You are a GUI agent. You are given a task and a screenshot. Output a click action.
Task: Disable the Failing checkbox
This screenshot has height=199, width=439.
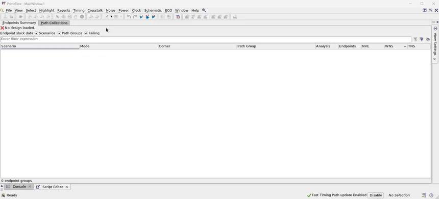point(86,33)
